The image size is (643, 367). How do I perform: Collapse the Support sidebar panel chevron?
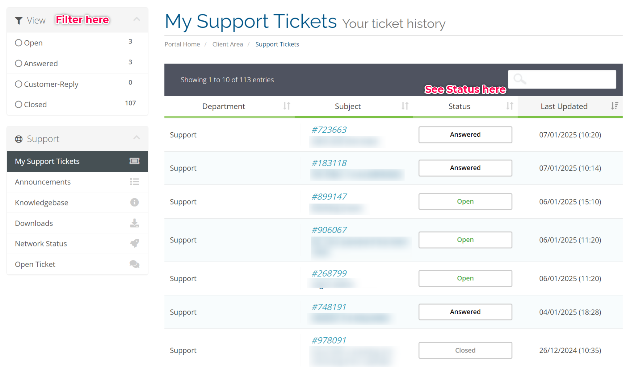(x=137, y=138)
